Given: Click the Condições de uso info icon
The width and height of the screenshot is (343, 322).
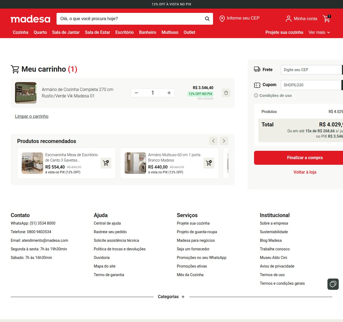Looking at the screenshot, I should point(256,96).
